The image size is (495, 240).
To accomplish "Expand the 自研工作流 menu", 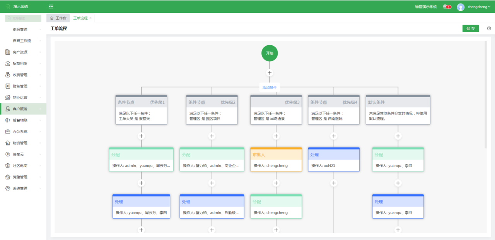I will pos(23,41).
